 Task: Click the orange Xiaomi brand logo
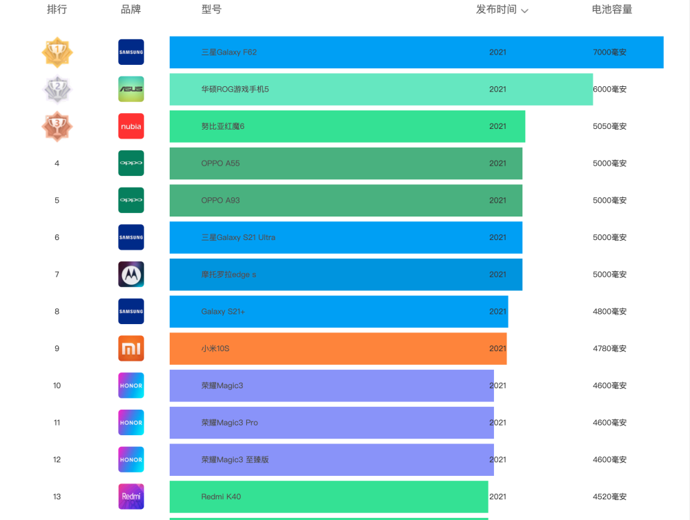point(131,348)
